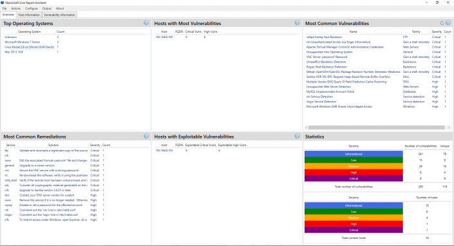Image resolution: width=454 pixels, height=246 pixels.
Task: Open help for Top Operating Systems panel
Action: pyautogui.click(x=146, y=23)
